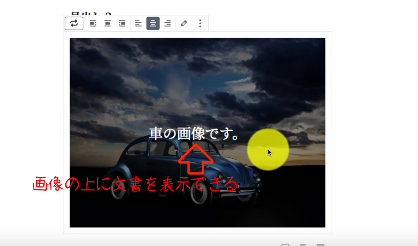The image size is (418, 246).
Task: Toggle the active center text alignment
Action: click(153, 23)
